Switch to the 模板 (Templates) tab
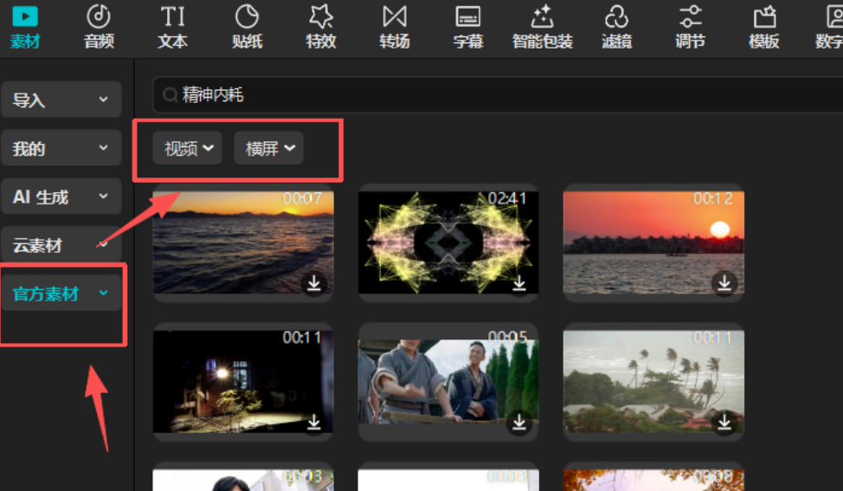The width and height of the screenshot is (843, 491). click(763, 27)
